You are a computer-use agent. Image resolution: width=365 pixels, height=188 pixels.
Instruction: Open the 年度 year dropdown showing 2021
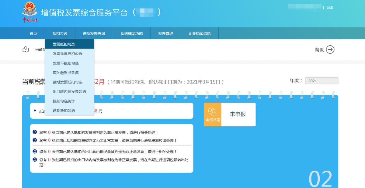(x=321, y=81)
